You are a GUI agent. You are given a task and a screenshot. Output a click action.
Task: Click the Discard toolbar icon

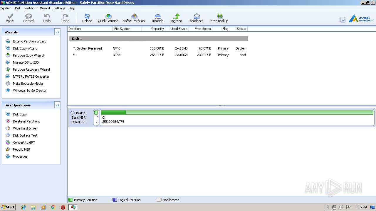pos(28,18)
